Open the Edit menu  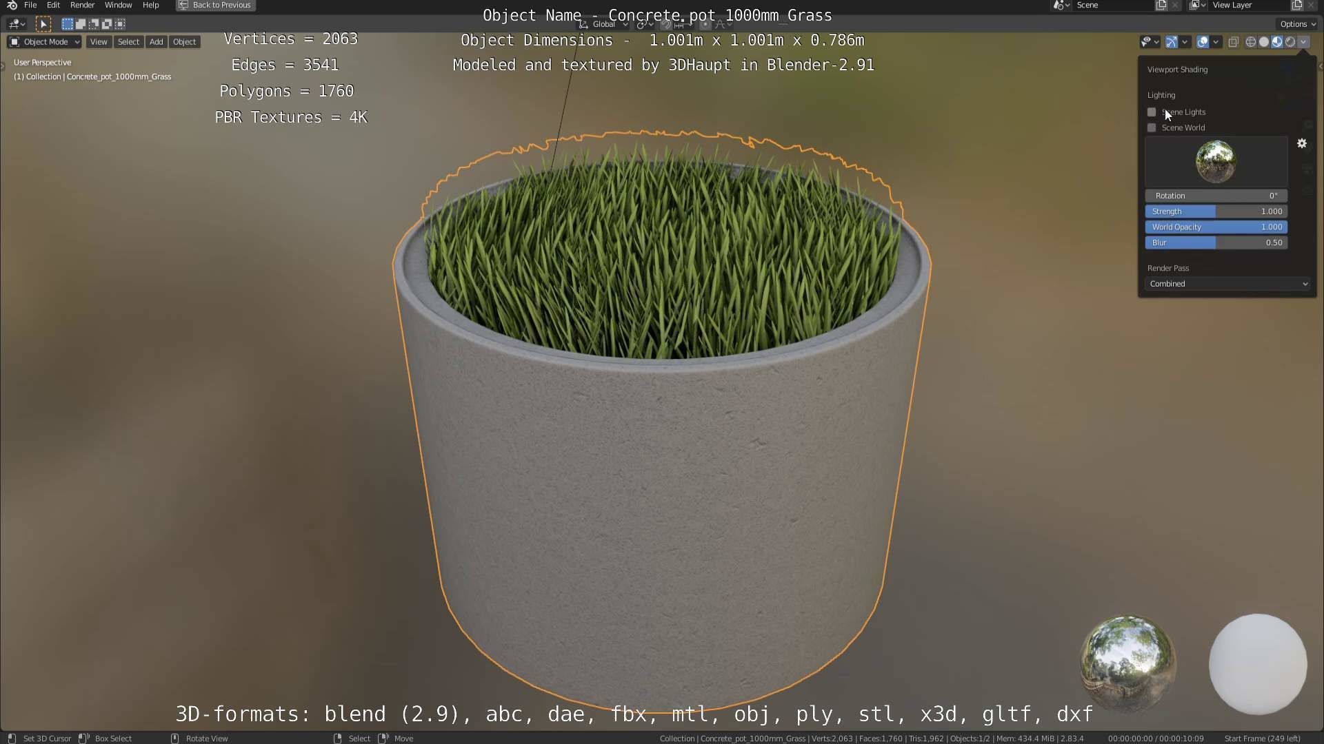(53, 5)
